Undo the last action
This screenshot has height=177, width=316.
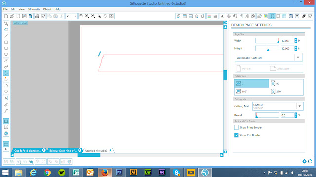click(x=68, y=16)
